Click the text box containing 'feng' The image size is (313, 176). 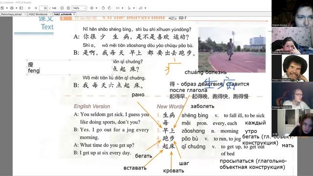pyautogui.click(x=69, y=67)
